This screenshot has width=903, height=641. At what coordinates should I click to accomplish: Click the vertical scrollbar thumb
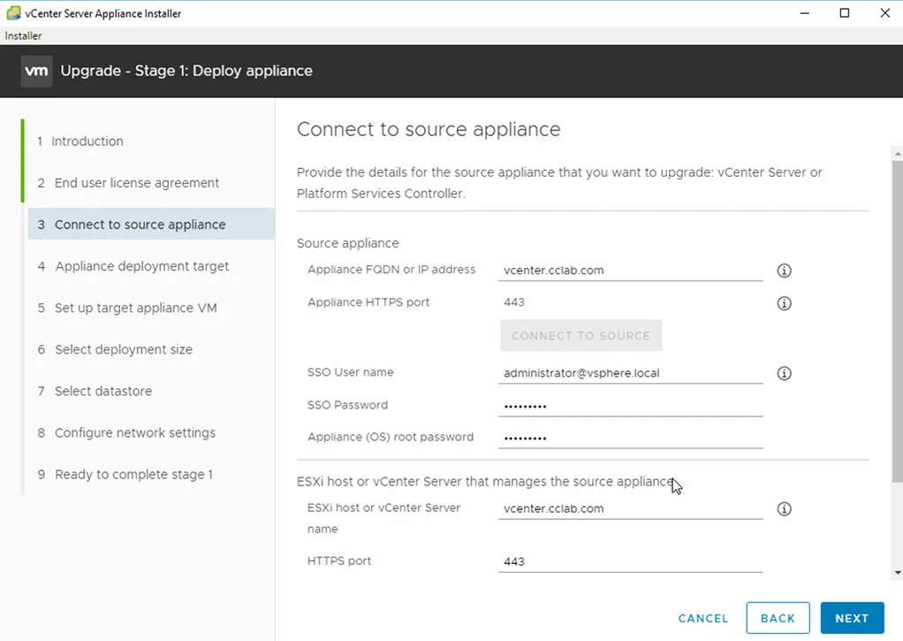(x=897, y=321)
